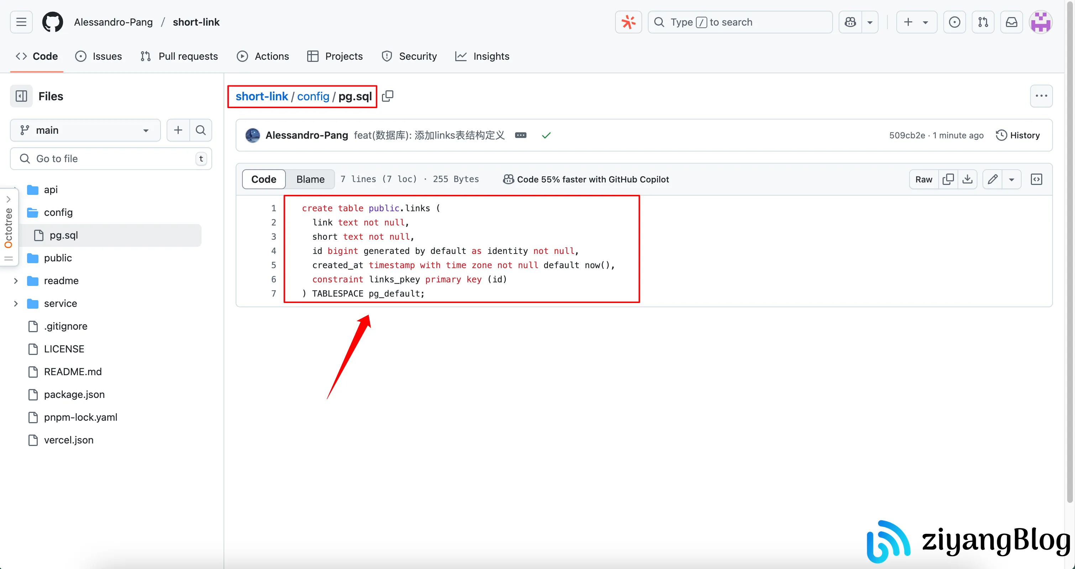The height and width of the screenshot is (569, 1075).
Task: Open README.md in the tree
Action: coord(73,371)
